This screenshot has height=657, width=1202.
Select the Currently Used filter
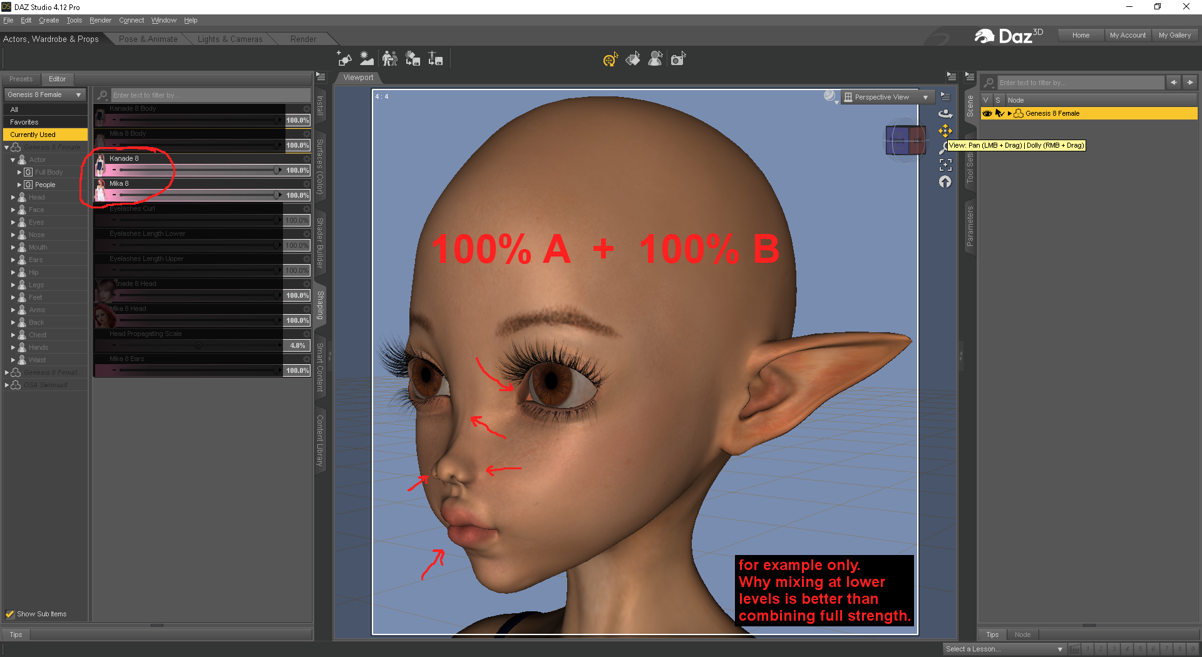tap(45, 135)
